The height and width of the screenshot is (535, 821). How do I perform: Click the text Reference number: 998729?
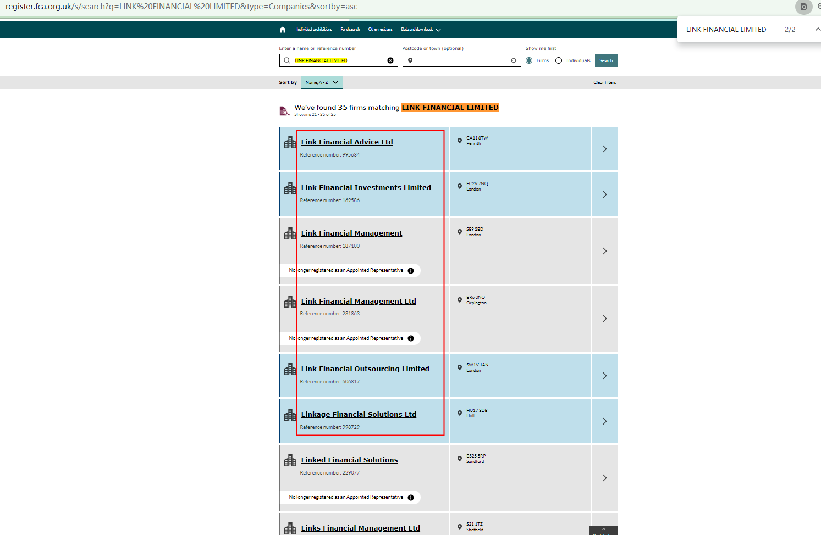pos(330,427)
